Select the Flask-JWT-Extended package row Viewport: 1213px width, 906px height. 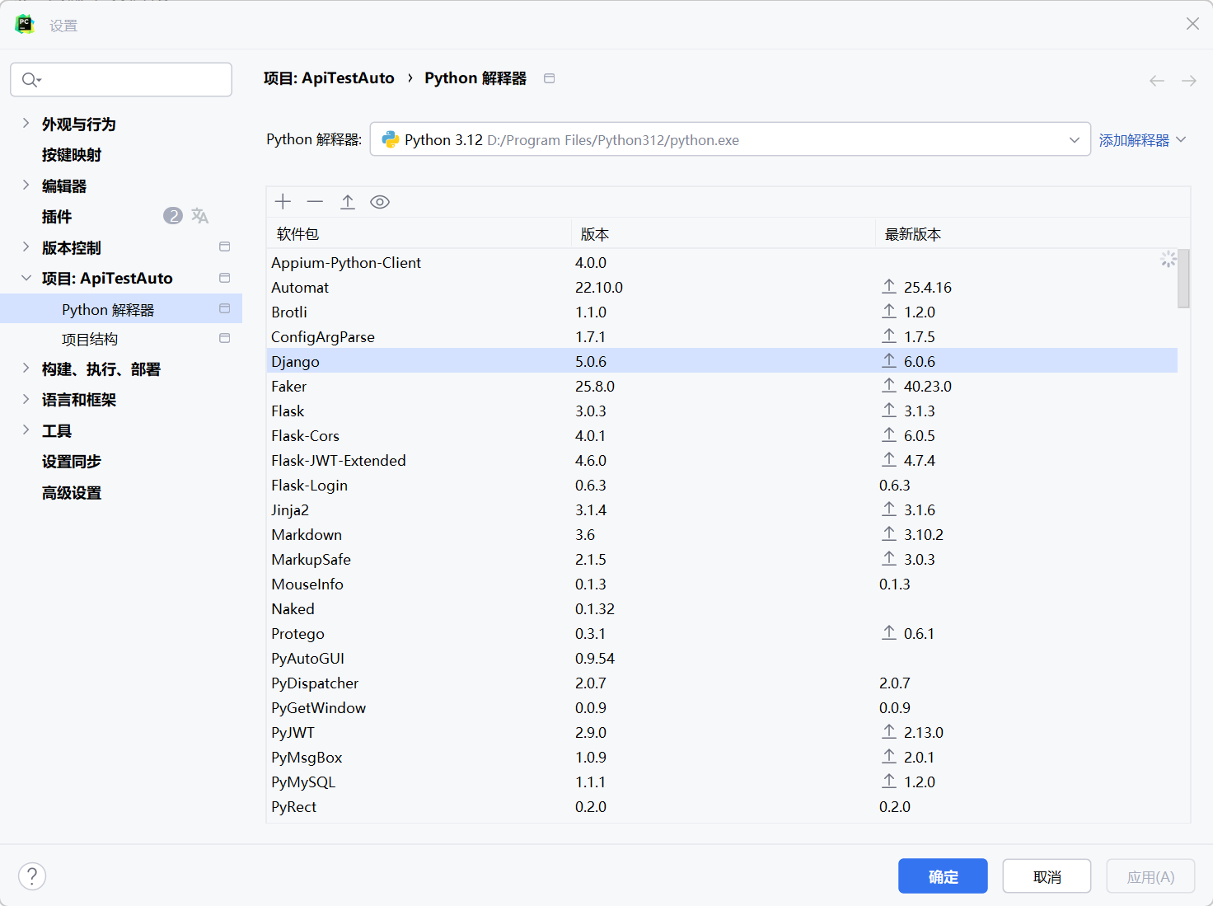[x=722, y=460]
